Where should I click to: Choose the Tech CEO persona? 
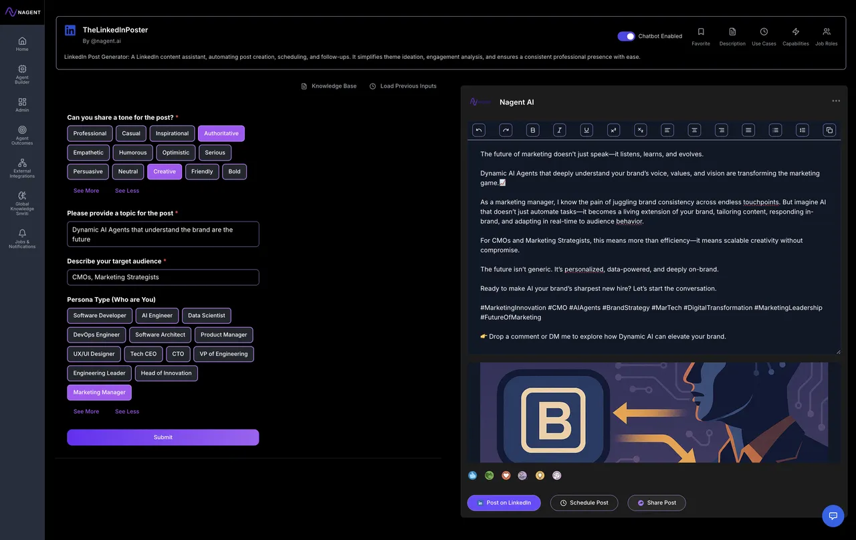pos(143,354)
